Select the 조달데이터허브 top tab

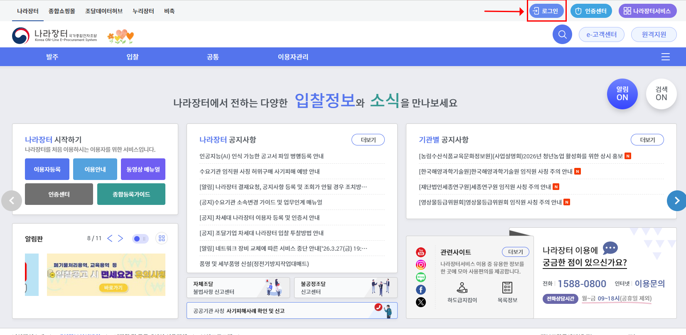104,11
